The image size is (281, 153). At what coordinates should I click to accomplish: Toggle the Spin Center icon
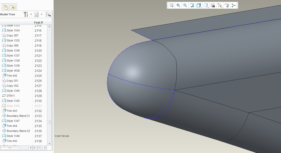click(233, 5)
